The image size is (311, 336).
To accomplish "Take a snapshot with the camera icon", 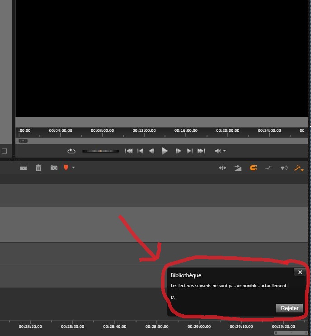I will pos(54,168).
